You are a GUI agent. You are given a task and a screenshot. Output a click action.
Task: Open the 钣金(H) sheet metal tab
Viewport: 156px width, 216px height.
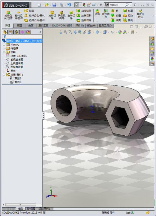[x=91, y=26]
